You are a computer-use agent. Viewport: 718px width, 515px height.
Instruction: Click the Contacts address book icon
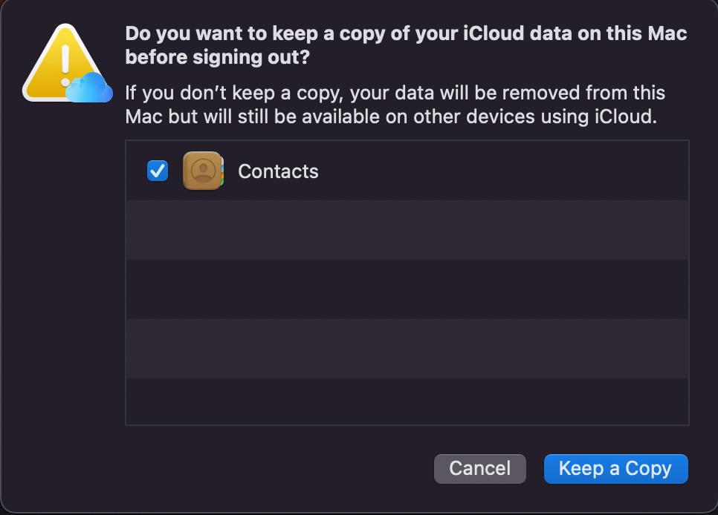[x=202, y=171]
